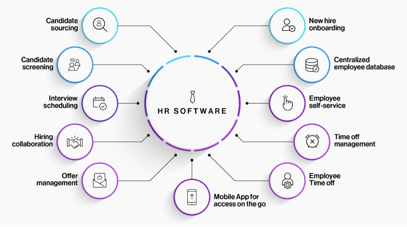The image size is (407, 227).
Task: Click the 'Interview scheduling' label
Action: tap(60, 102)
